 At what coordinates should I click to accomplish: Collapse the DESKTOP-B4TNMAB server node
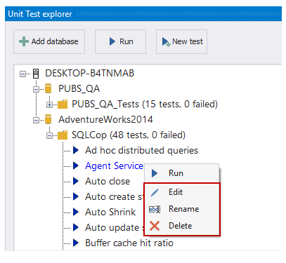click(22, 74)
